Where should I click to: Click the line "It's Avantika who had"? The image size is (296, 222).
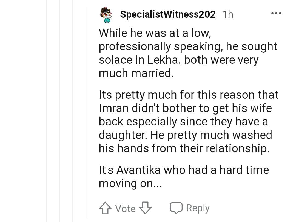tap(184, 170)
